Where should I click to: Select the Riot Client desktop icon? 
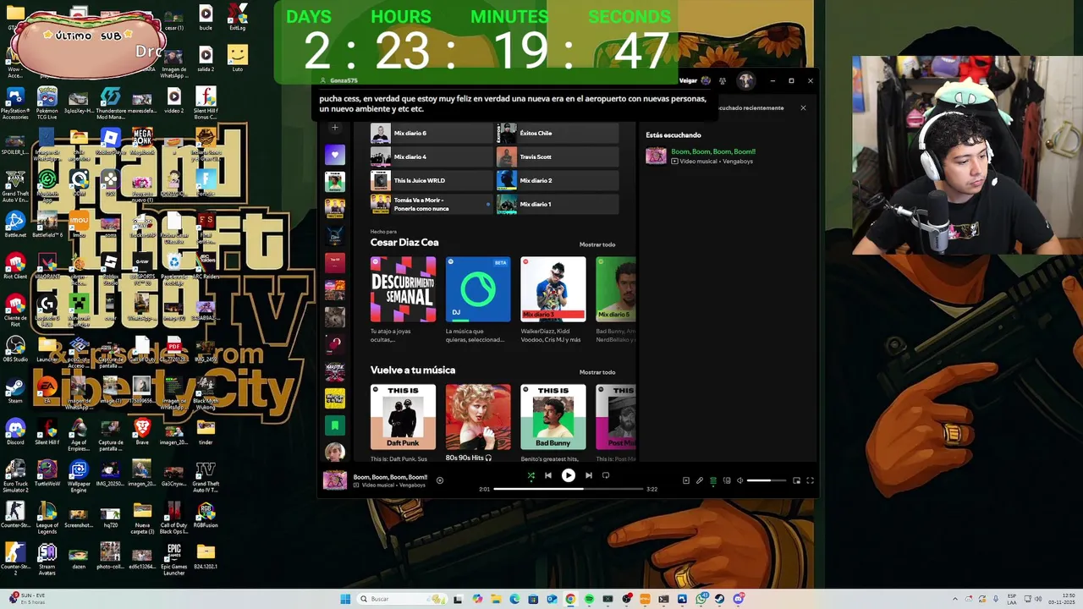coord(15,266)
